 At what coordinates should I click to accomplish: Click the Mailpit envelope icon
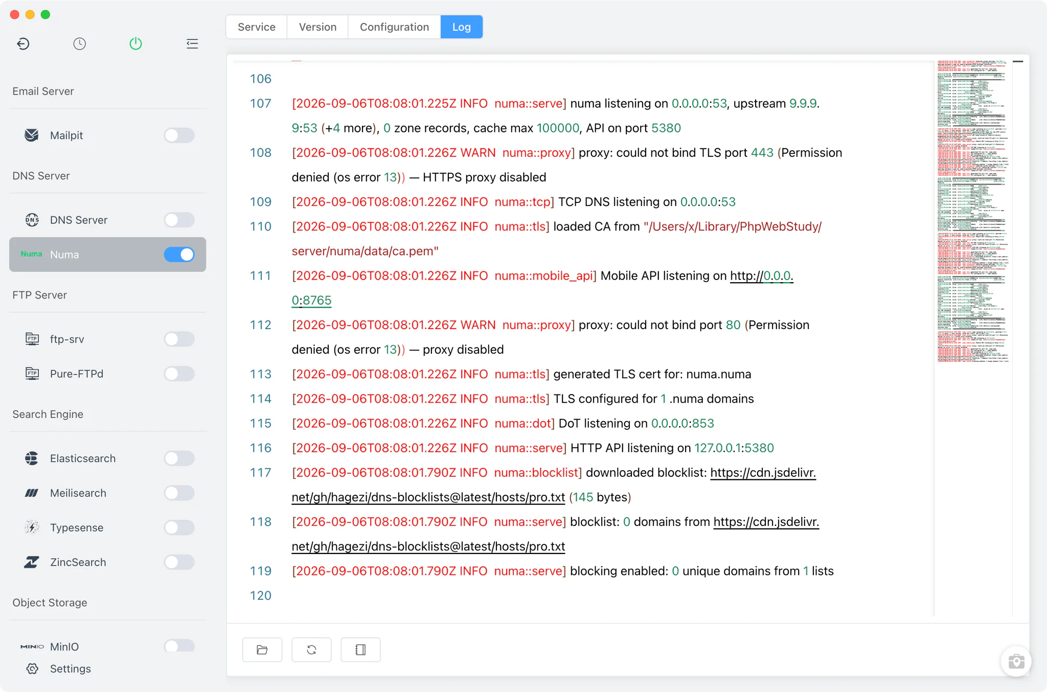tap(32, 135)
